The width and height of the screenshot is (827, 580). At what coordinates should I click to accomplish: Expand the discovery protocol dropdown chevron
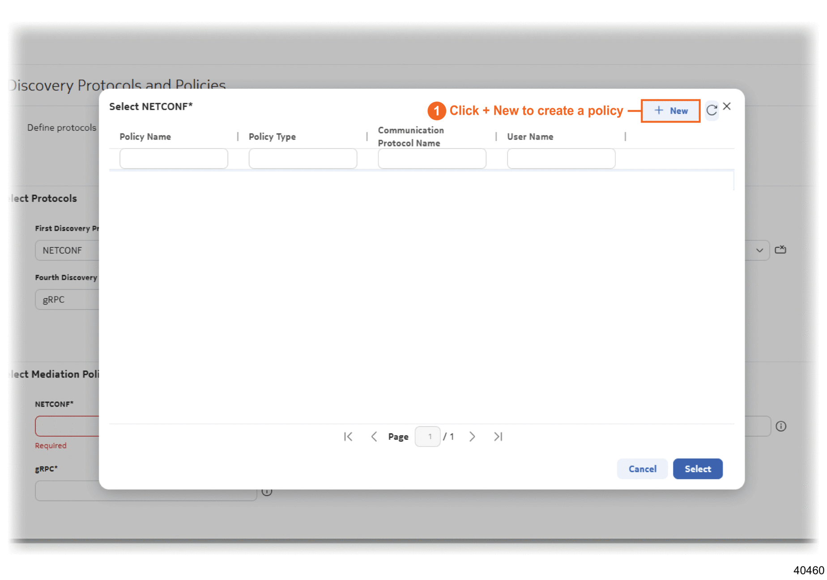pyautogui.click(x=759, y=250)
